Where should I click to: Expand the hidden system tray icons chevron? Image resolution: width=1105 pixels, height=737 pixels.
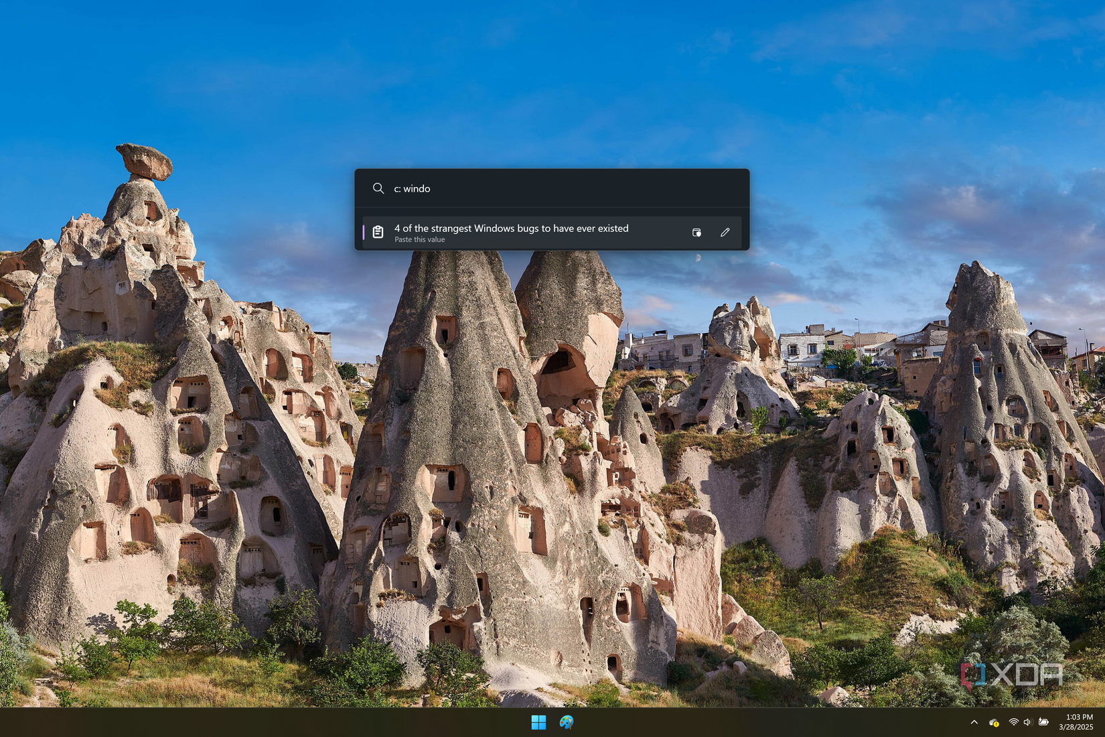tap(974, 722)
